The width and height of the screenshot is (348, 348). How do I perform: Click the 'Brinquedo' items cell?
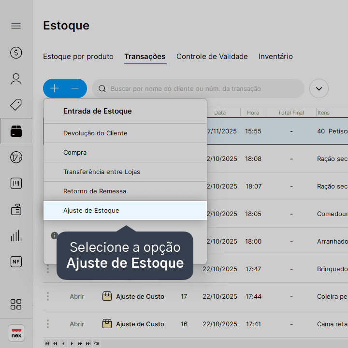coord(332,269)
